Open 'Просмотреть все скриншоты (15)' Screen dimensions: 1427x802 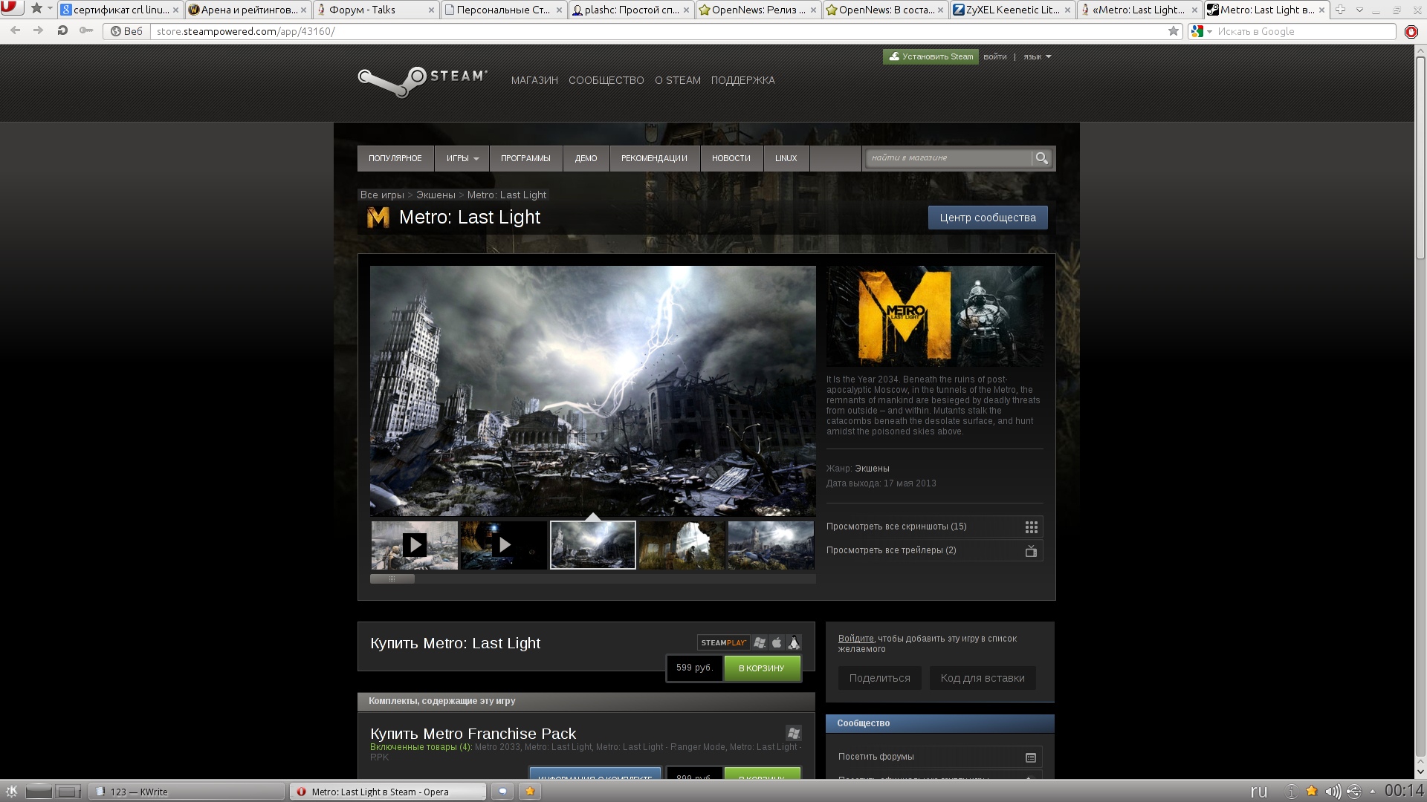[934, 526]
